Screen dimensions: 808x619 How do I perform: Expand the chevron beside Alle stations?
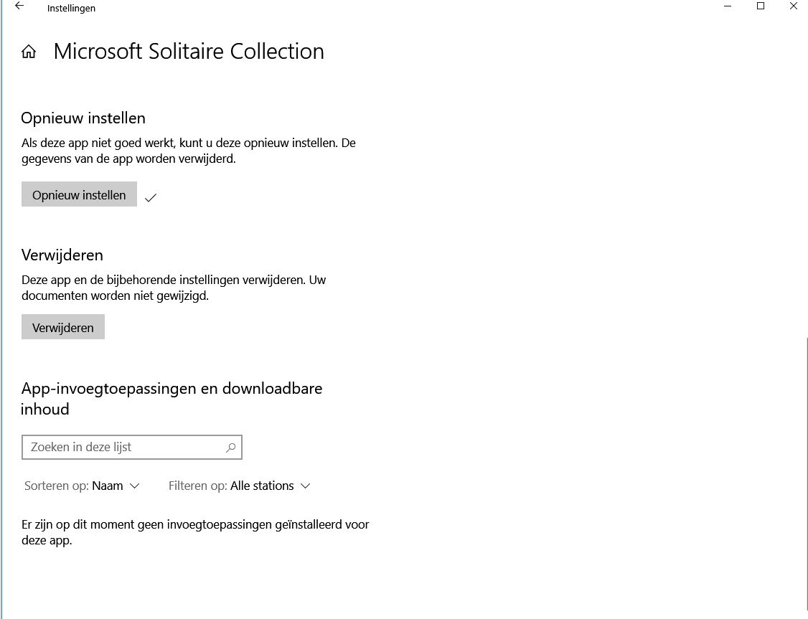(x=305, y=486)
